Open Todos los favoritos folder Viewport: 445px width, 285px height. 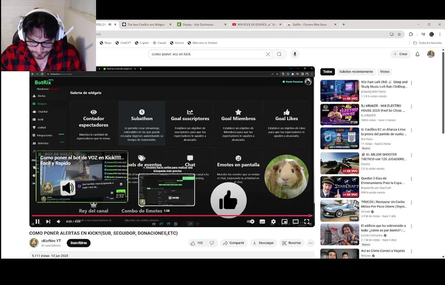tap(428, 43)
